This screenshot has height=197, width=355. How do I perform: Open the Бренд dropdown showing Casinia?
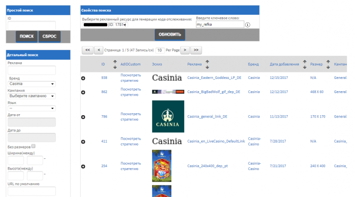point(32,84)
